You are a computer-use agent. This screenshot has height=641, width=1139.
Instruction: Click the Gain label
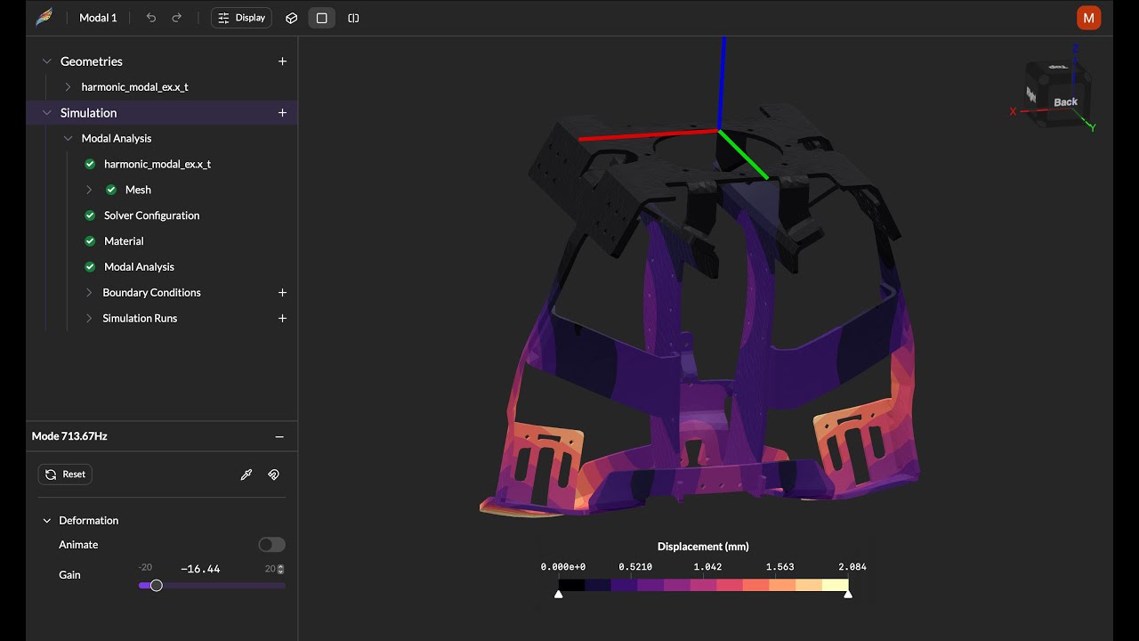point(69,575)
